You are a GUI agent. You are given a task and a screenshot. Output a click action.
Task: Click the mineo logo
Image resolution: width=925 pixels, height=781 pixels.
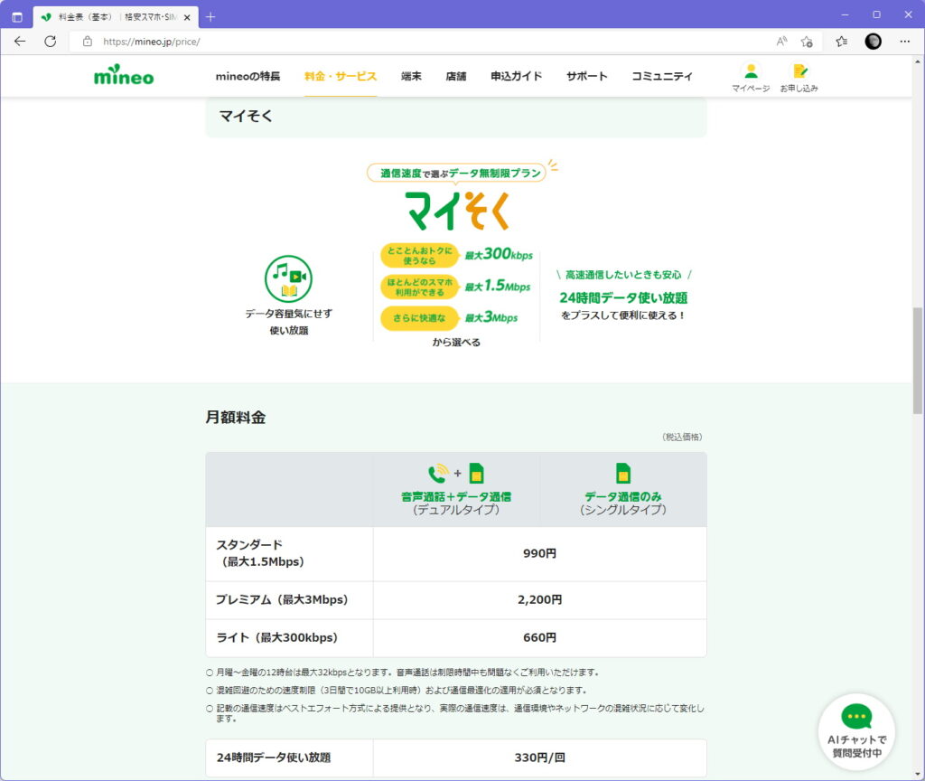pyautogui.click(x=124, y=75)
